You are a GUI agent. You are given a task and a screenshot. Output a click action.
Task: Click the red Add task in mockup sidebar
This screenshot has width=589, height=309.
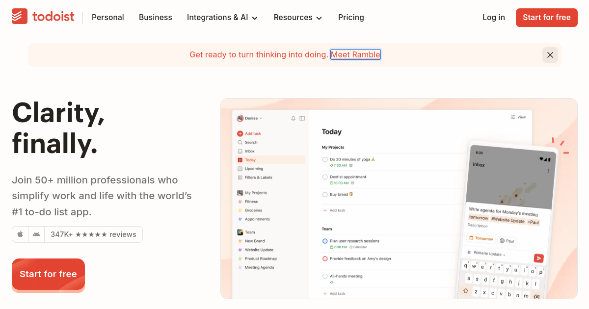[x=249, y=133]
